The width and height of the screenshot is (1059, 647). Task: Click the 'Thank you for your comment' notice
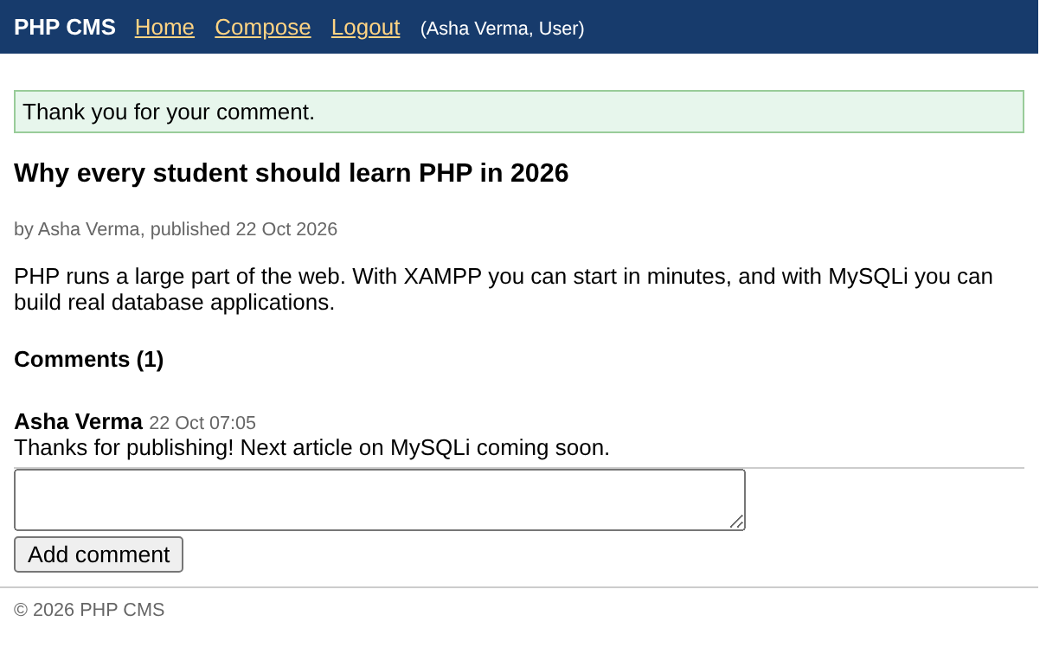169,112
